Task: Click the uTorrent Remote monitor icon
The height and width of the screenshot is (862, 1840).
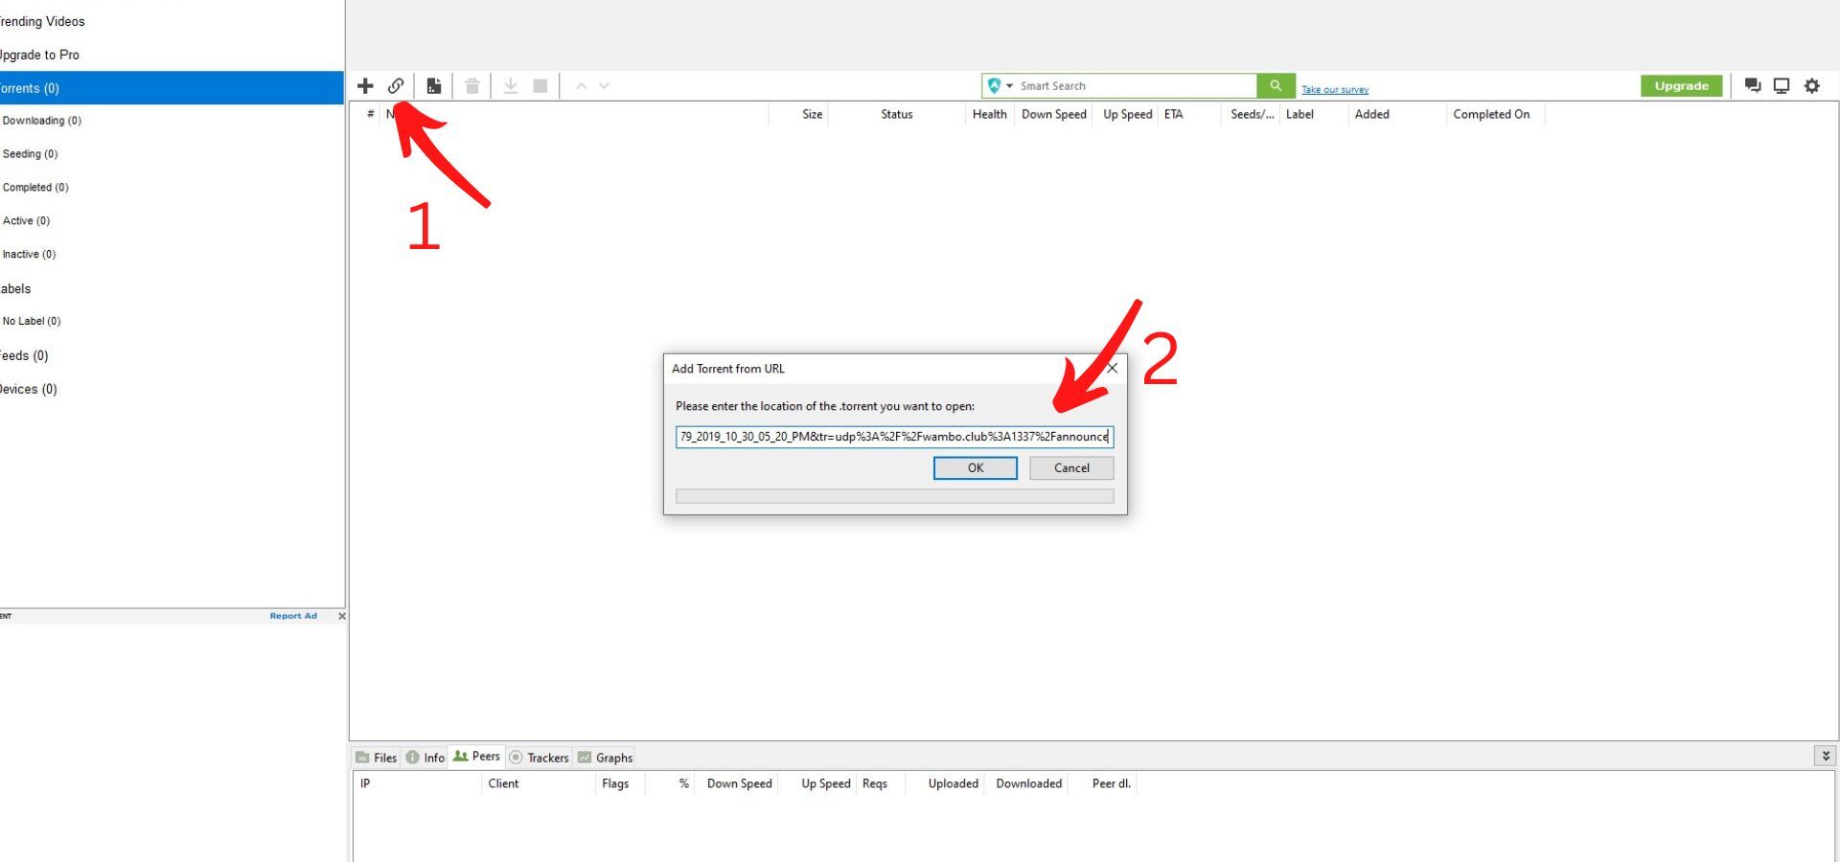Action: pos(1782,85)
